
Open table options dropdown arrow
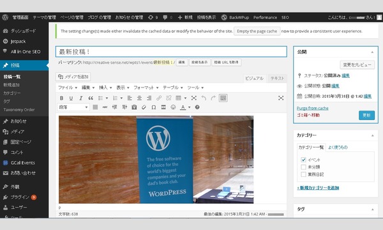coord(185,98)
